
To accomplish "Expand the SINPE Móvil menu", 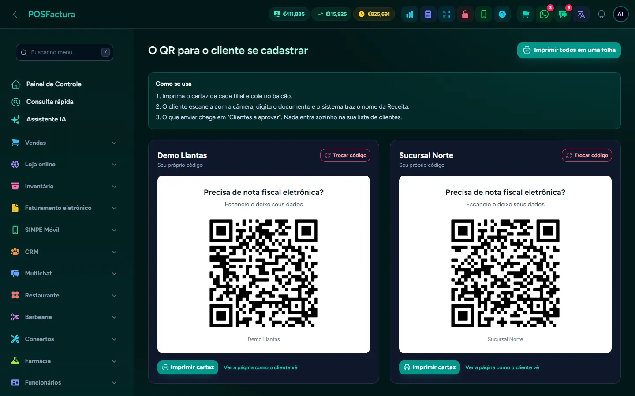I will [64, 230].
